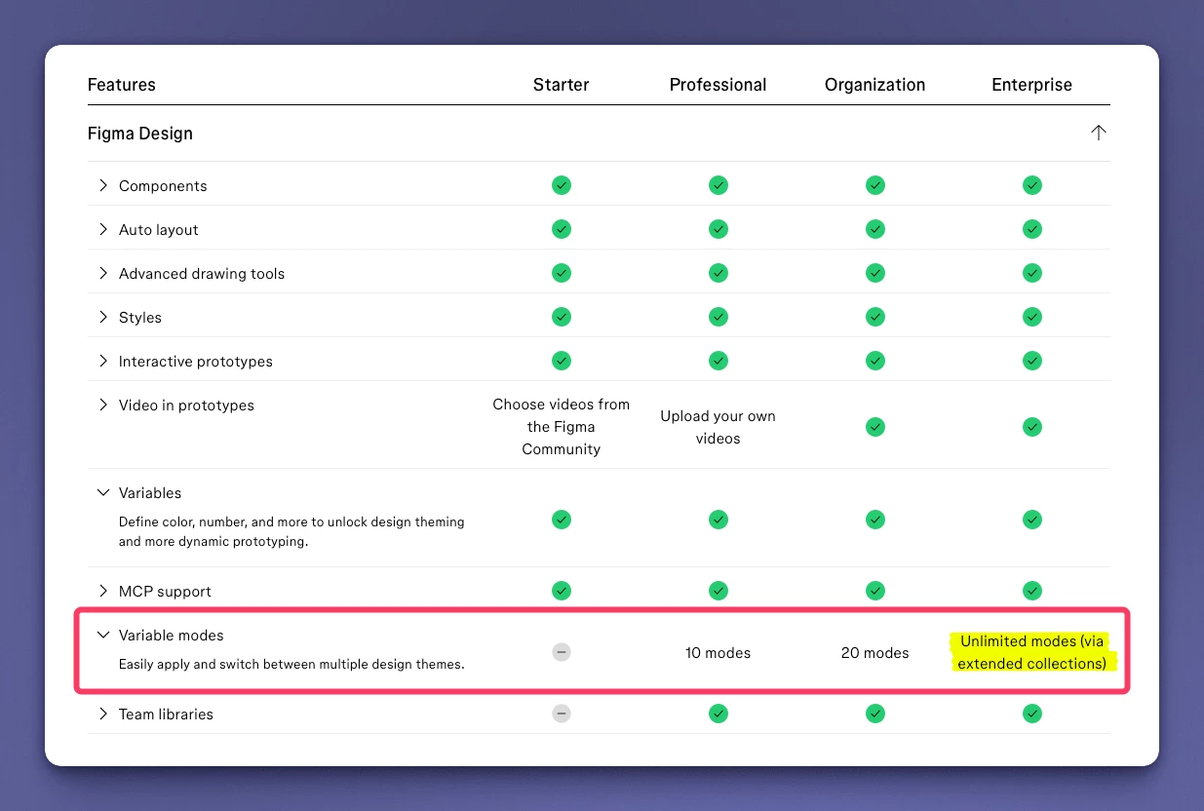Click the 'Team libraries' feature label
Image resolution: width=1204 pixels, height=811 pixels.
[x=166, y=714]
